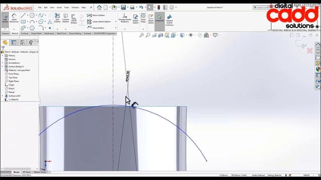Image resolution: width=321 pixels, height=180 pixels.
Task: Open the Appearances task pane tab
Action: 317,69
